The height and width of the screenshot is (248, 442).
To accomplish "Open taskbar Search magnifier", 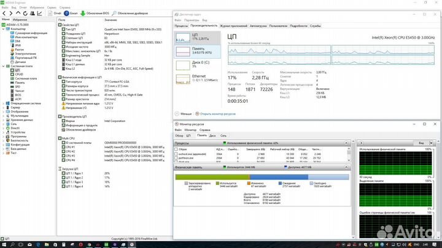I will click(12, 244).
